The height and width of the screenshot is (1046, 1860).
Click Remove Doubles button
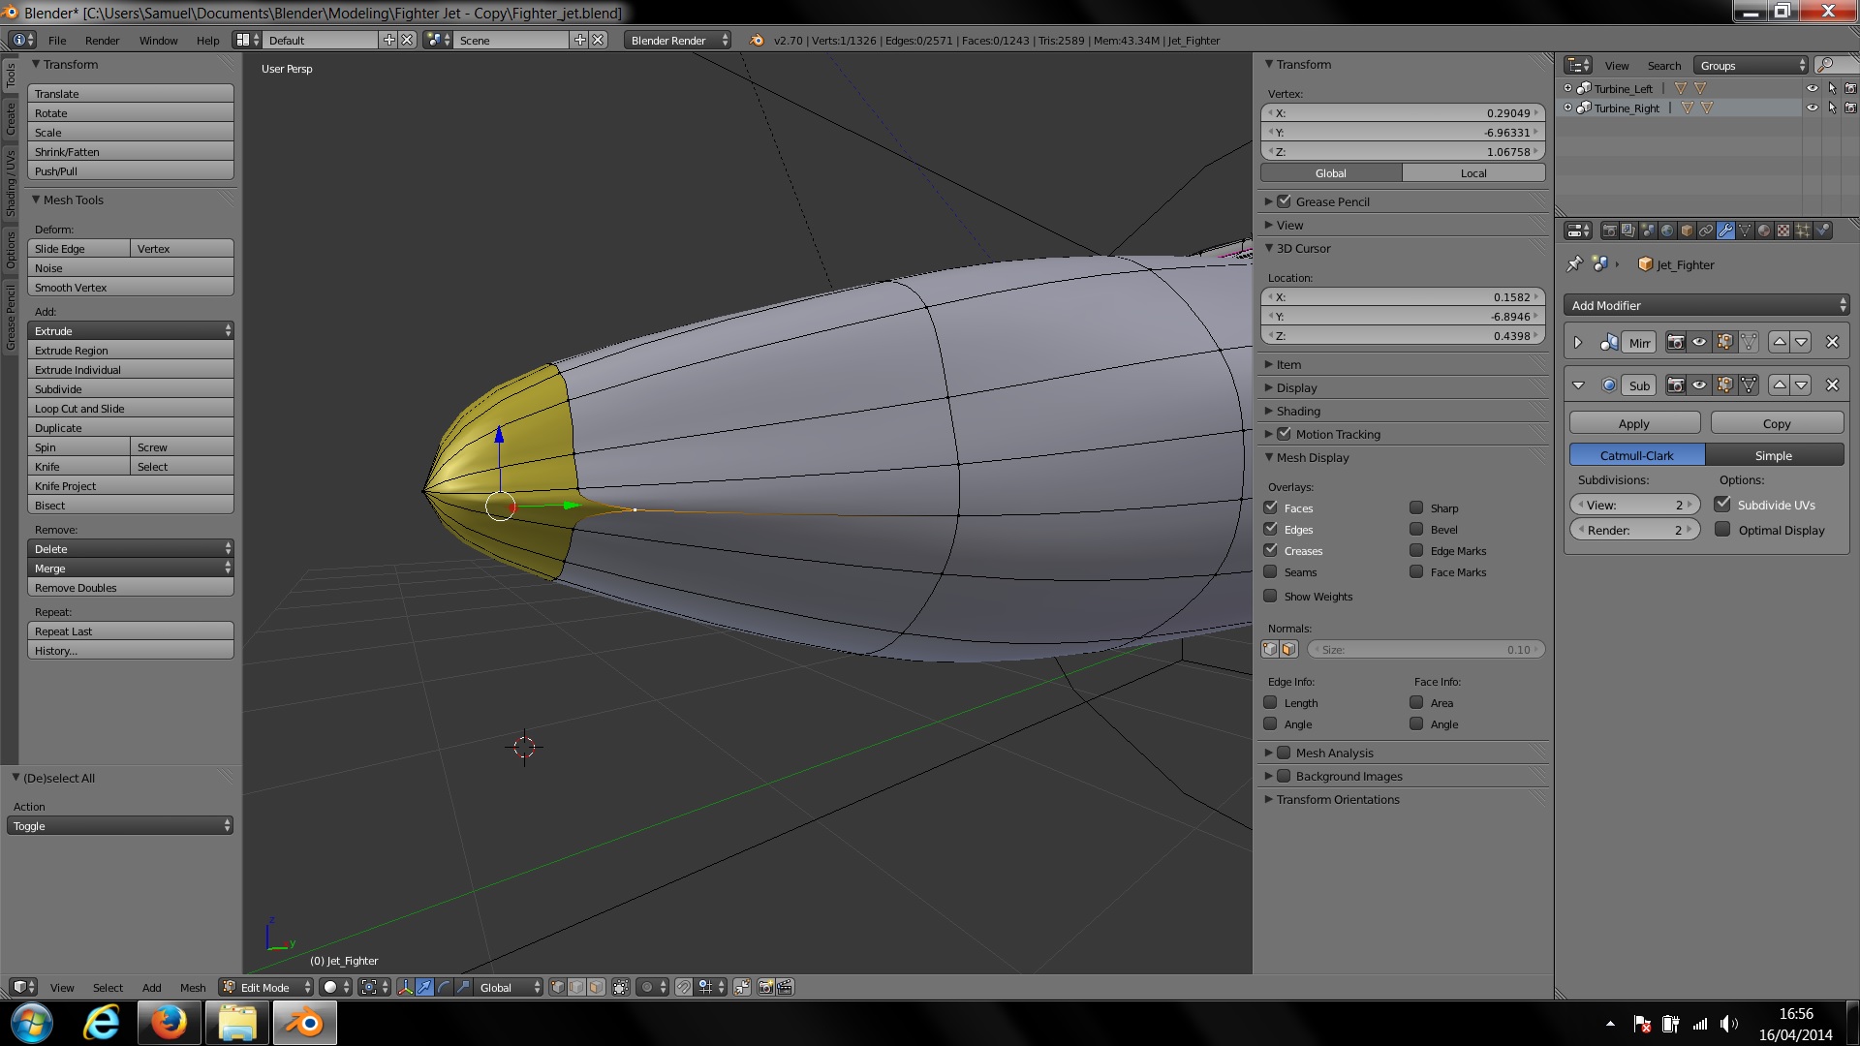pos(131,587)
